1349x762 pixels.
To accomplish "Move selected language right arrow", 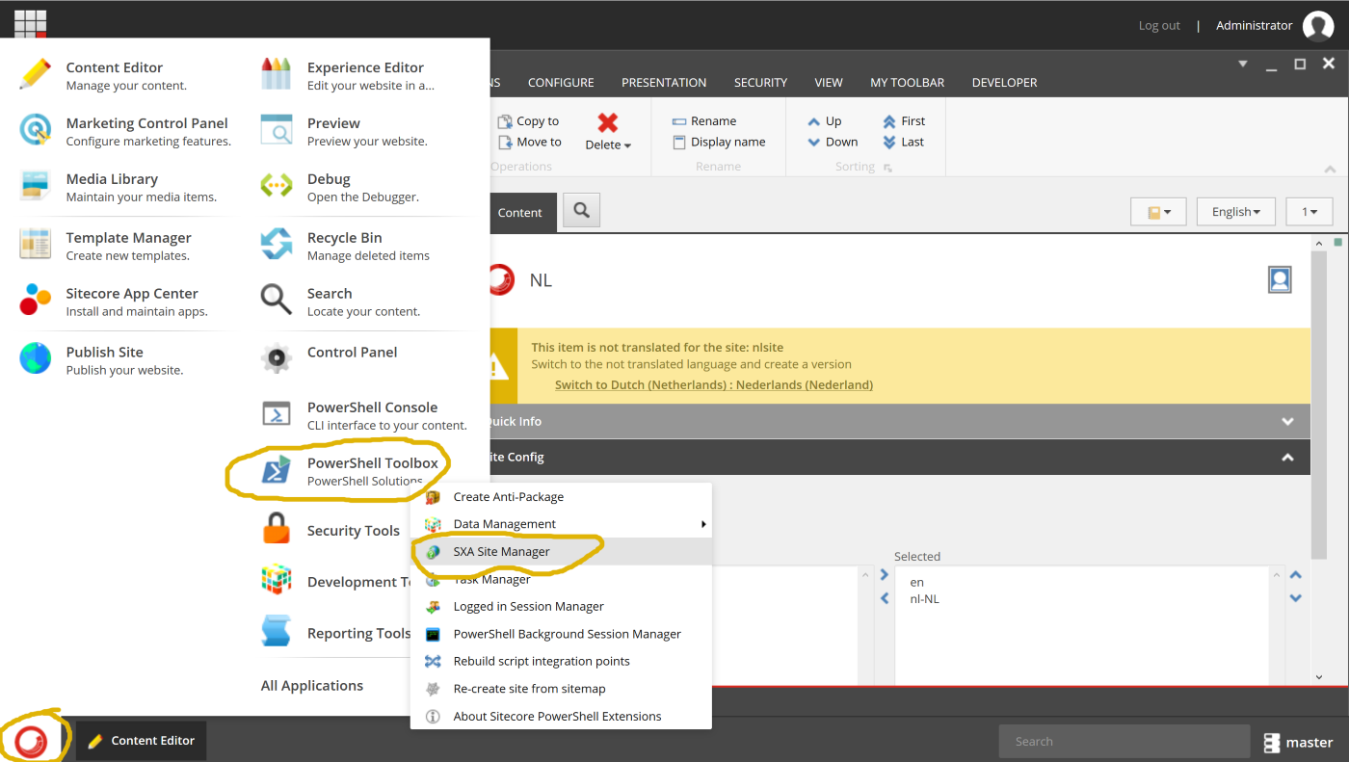I will 885,575.
